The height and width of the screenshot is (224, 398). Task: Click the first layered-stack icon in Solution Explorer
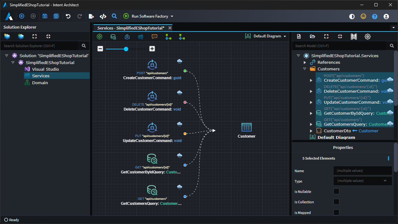click(7, 36)
